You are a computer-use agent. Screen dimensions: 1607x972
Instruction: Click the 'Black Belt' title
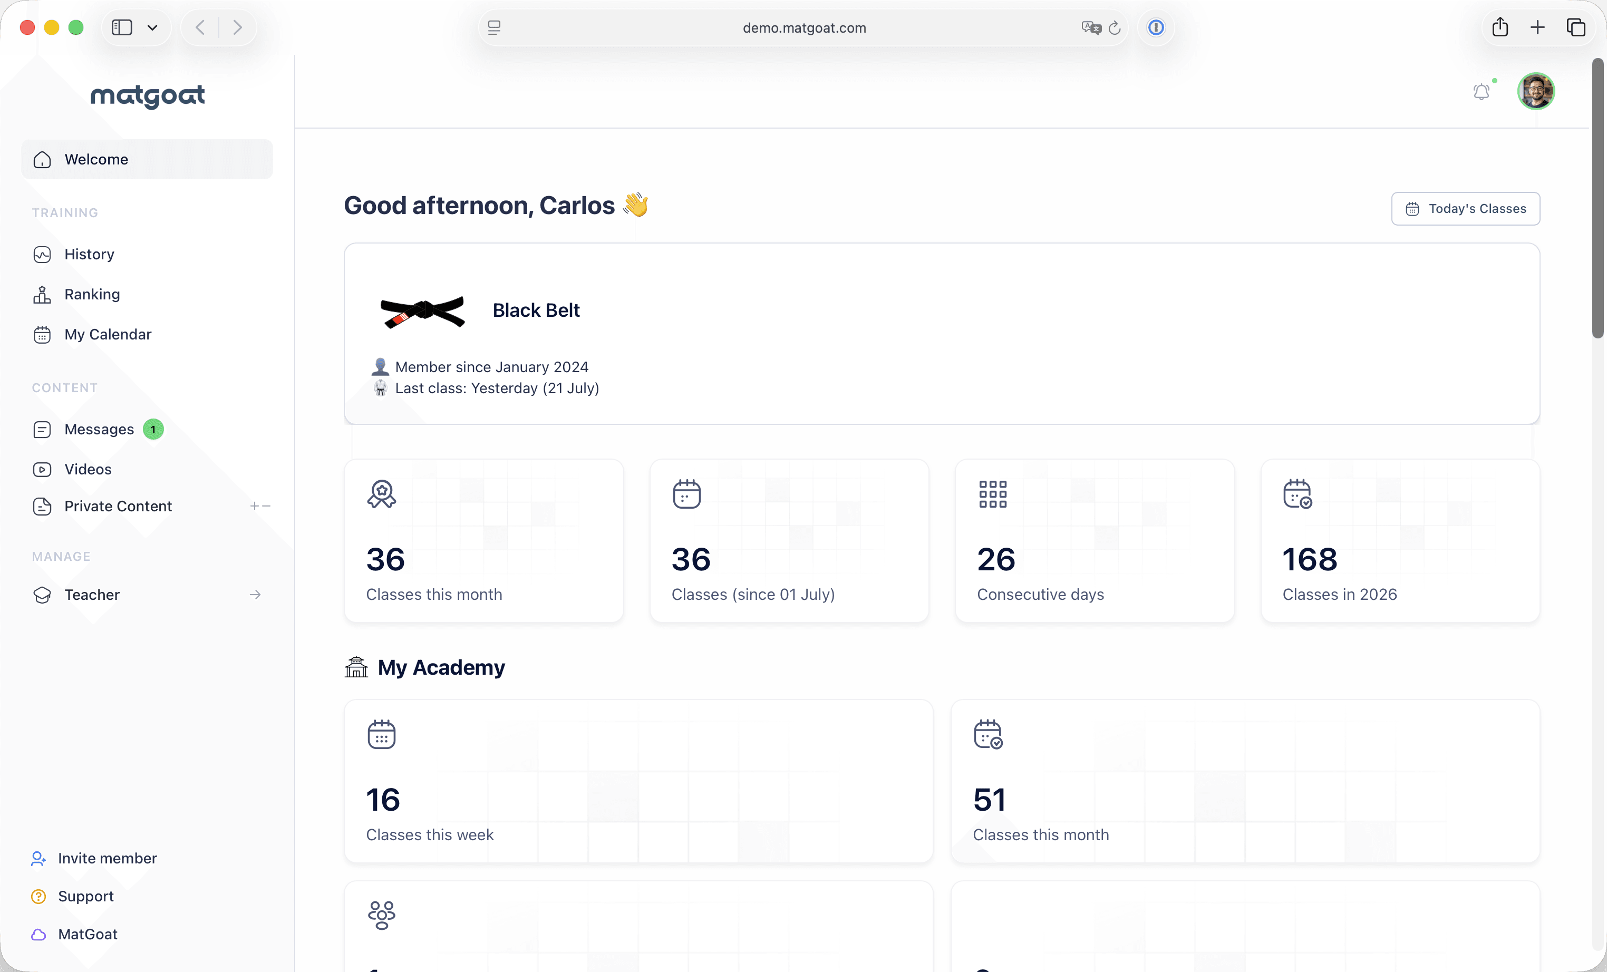coord(536,310)
